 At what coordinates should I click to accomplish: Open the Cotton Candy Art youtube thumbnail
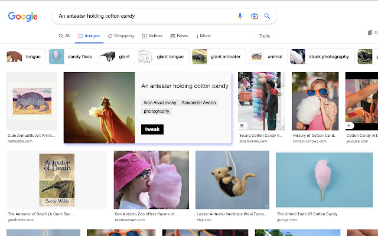(361, 101)
